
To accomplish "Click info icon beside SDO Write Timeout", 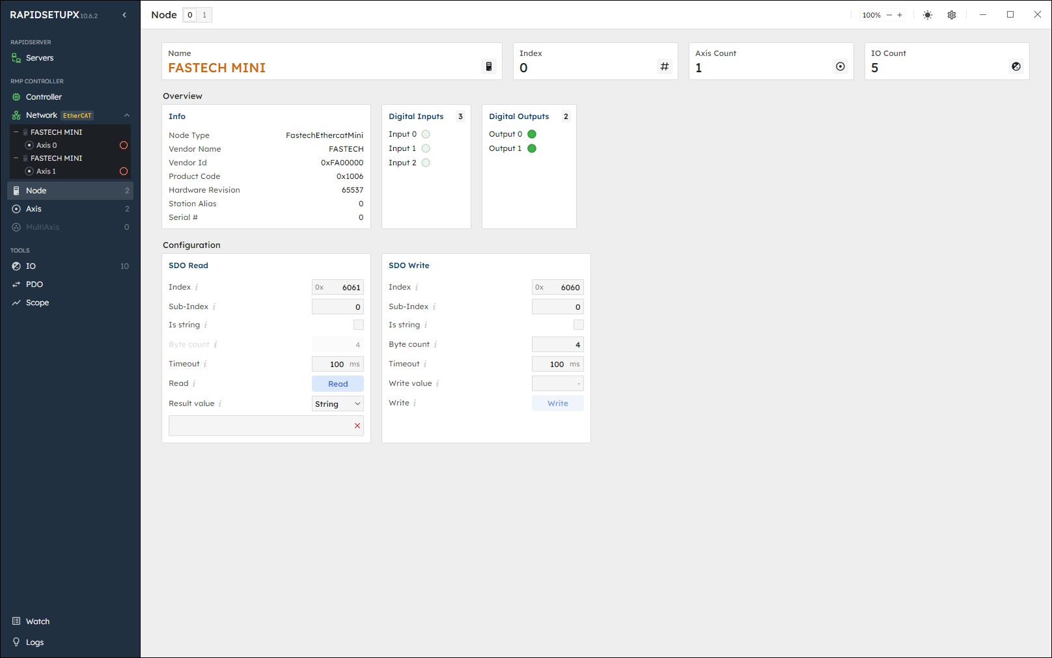I will (x=425, y=364).
